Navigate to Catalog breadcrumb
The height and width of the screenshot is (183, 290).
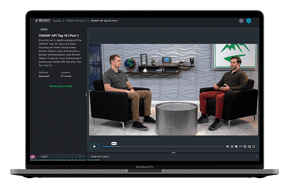click(x=57, y=21)
